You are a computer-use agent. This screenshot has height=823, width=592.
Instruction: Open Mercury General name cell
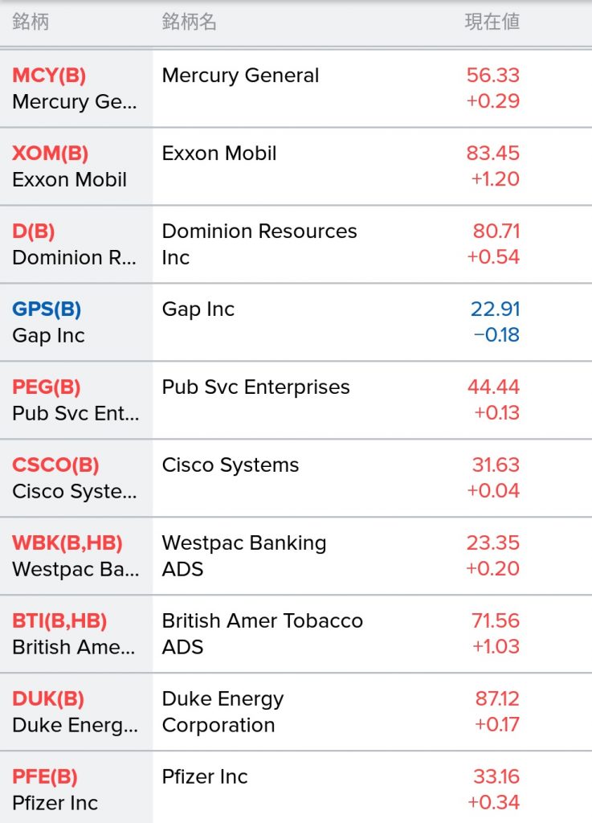pyautogui.click(x=240, y=76)
